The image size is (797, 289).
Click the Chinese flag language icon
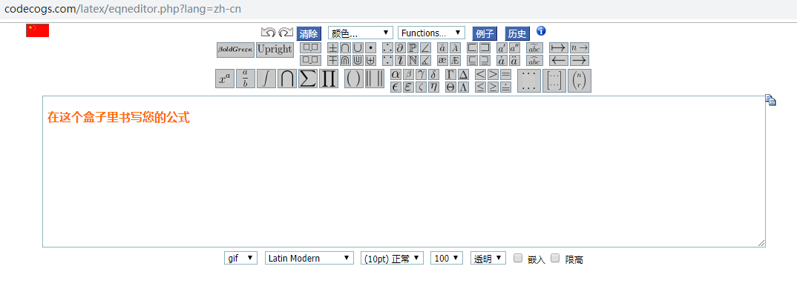click(x=38, y=30)
